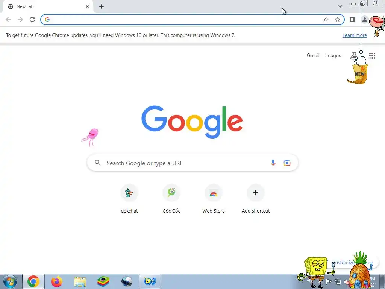The height and width of the screenshot is (289, 385).
Task: Click the share this page icon
Action: pyautogui.click(x=326, y=20)
